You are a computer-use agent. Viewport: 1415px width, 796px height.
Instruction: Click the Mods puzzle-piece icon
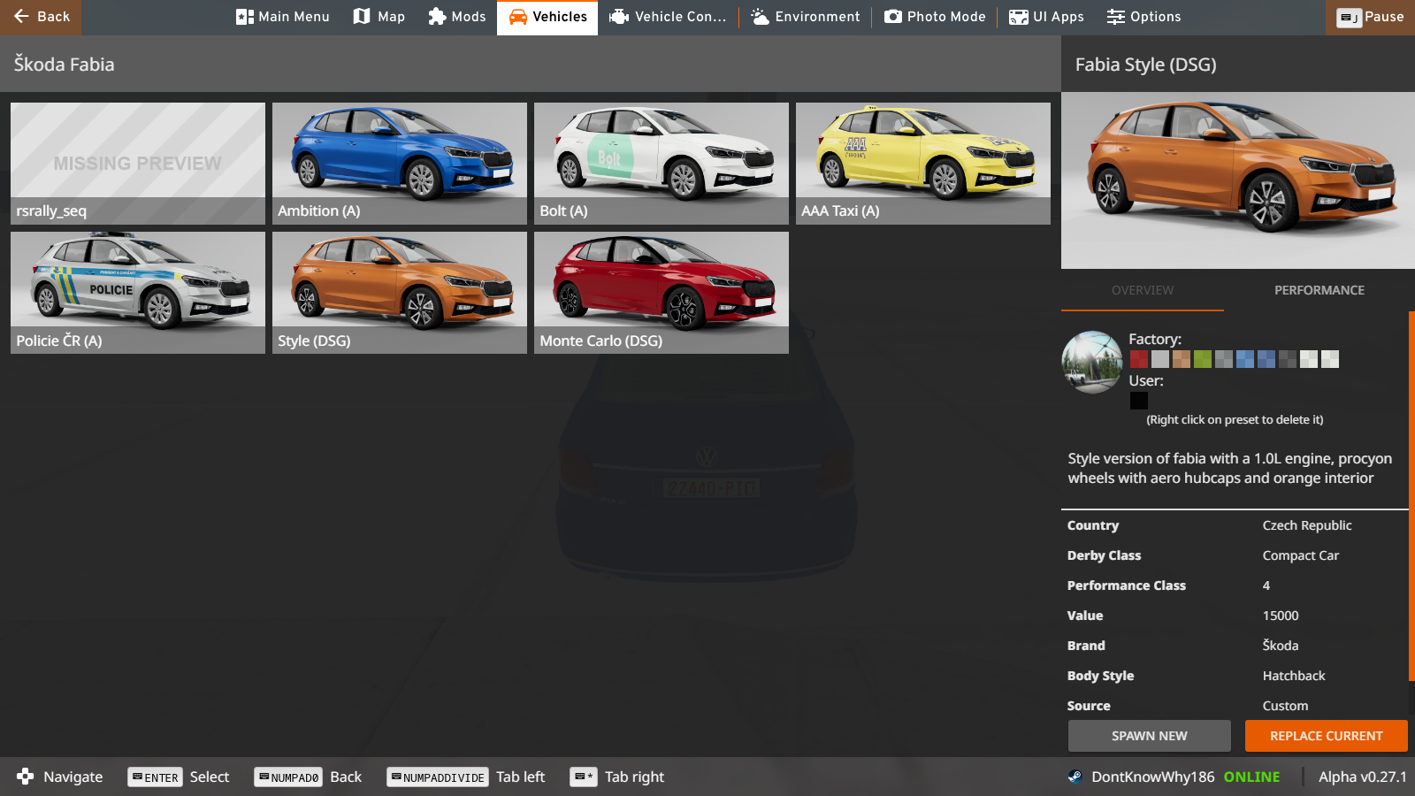point(437,17)
